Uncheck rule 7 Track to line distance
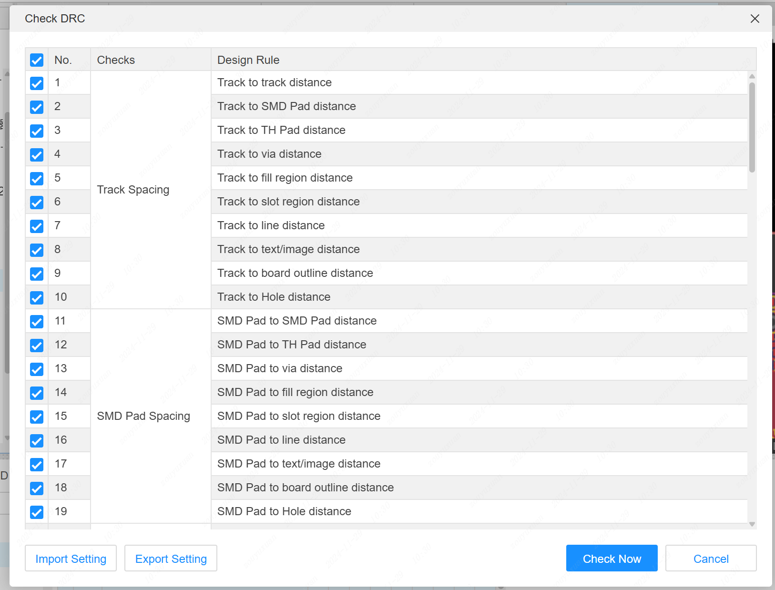 (37, 226)
